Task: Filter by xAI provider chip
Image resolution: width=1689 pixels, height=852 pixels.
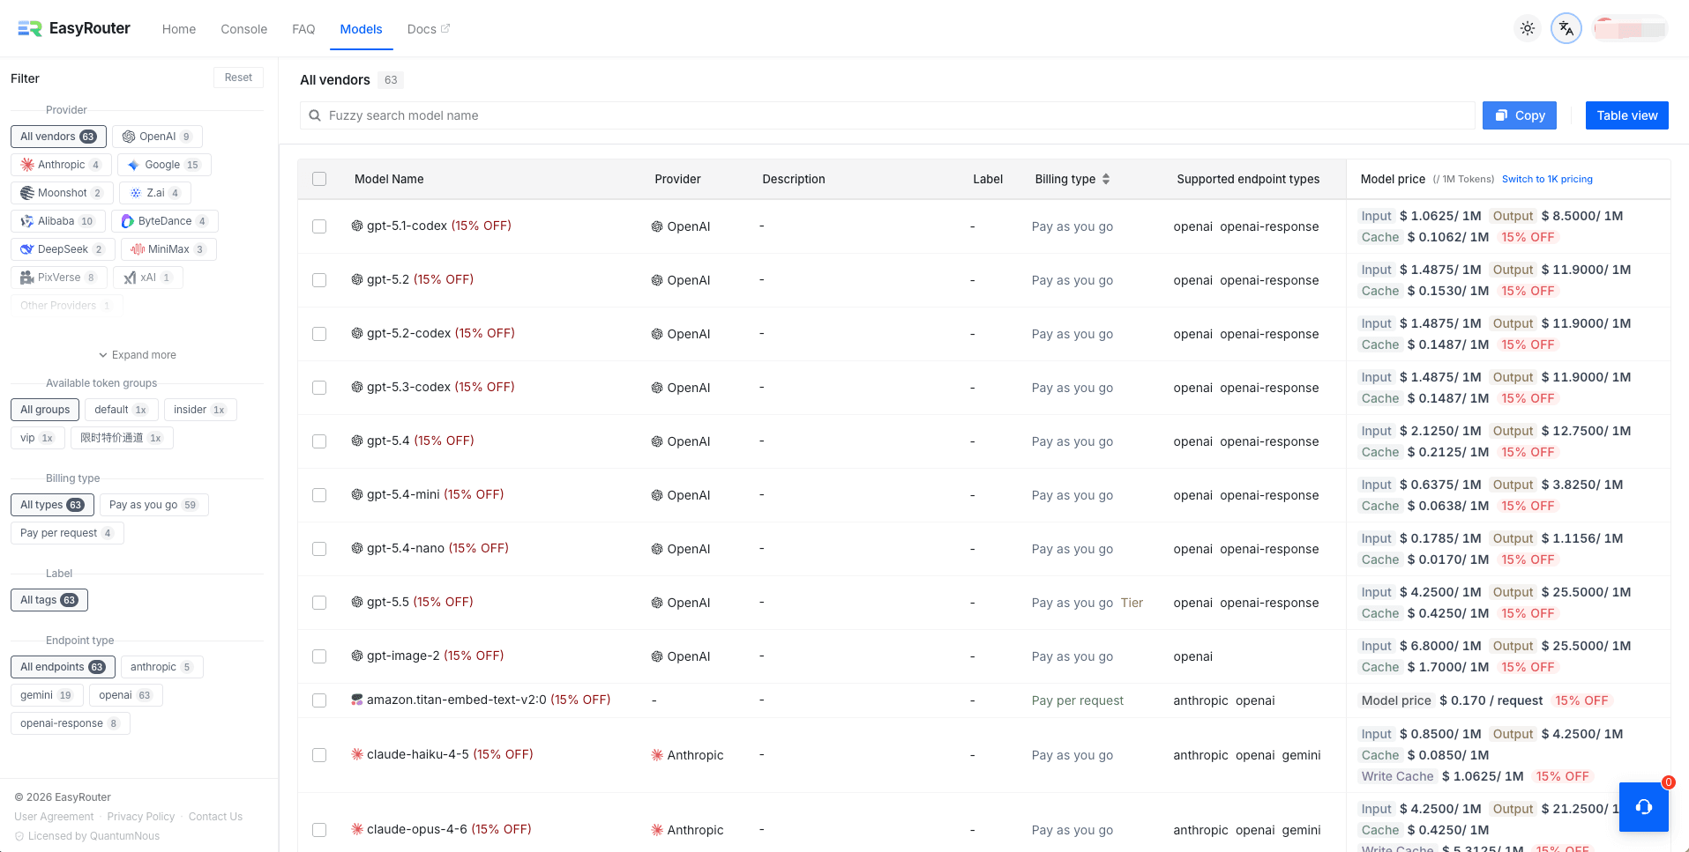Action: tap(148, 278)
